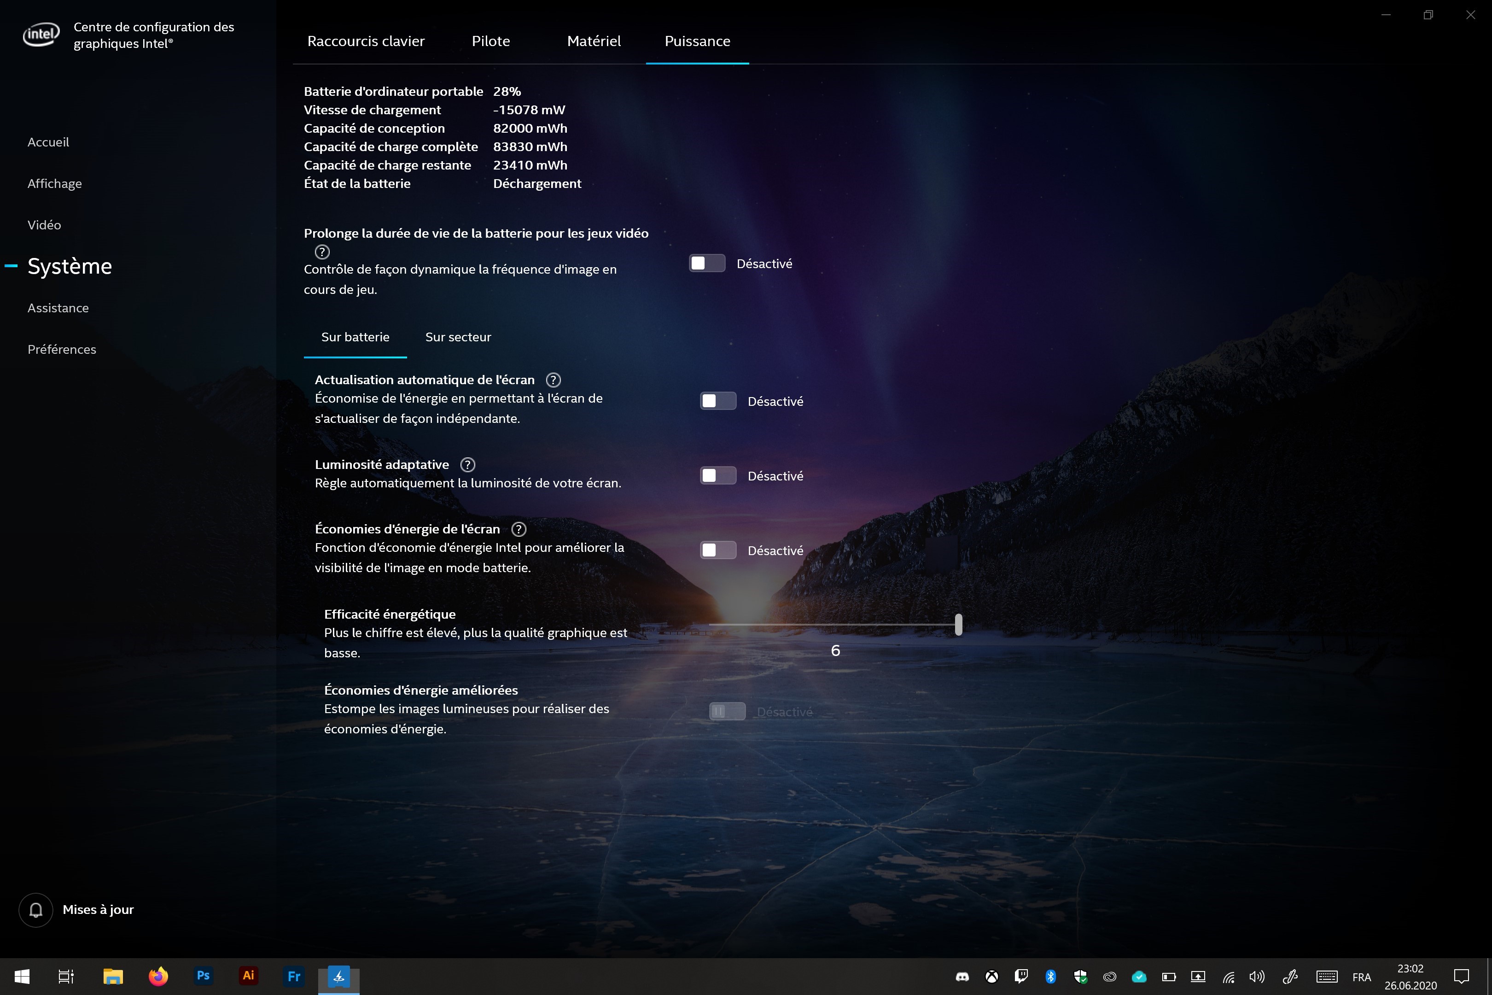Toggle battery life extension for video games
The height and width of the screenshot is (995, 1492).
[x=707, y=263]
